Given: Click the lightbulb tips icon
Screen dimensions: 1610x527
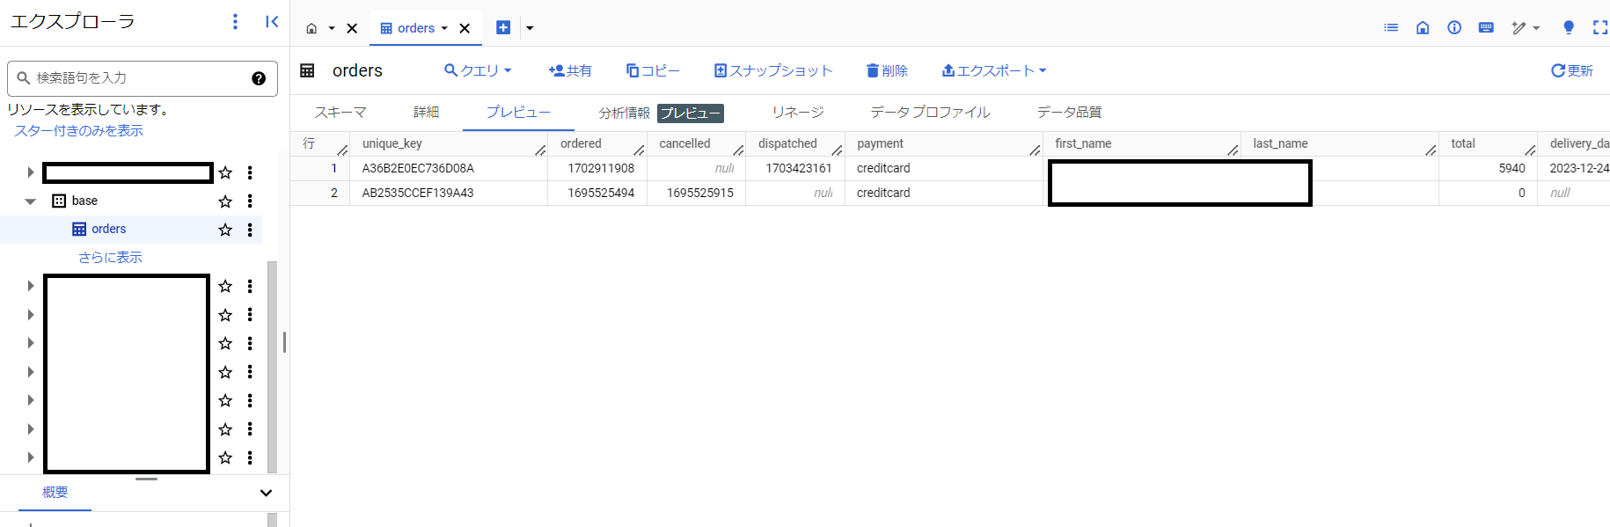Looking at the screenshot, I should click(x=1568, y=27).
